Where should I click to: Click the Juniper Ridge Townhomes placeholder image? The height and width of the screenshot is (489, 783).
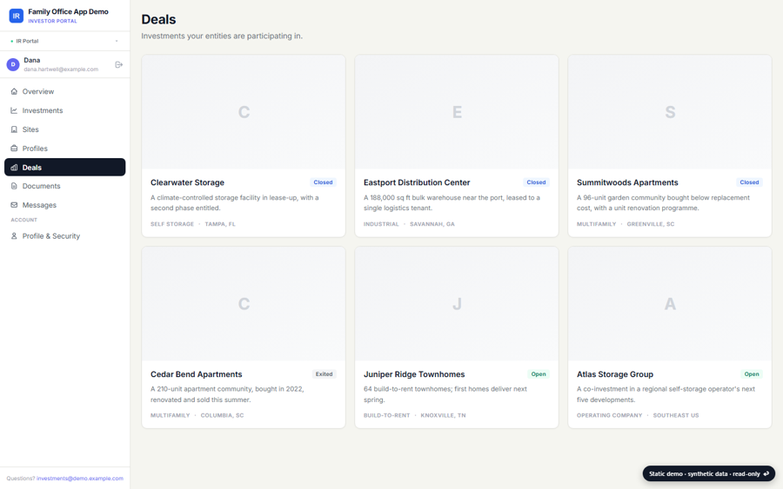[457, 304]
